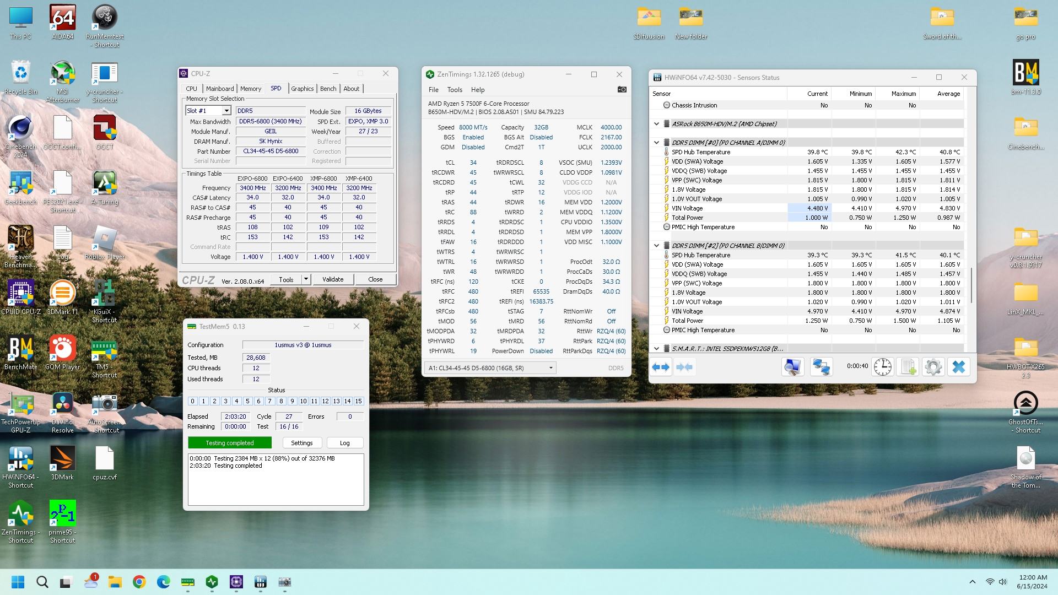Screen dimensions: 1058x595
Task: Click the Validate button in CPU-Z
Action: click(x=332, y=279)
